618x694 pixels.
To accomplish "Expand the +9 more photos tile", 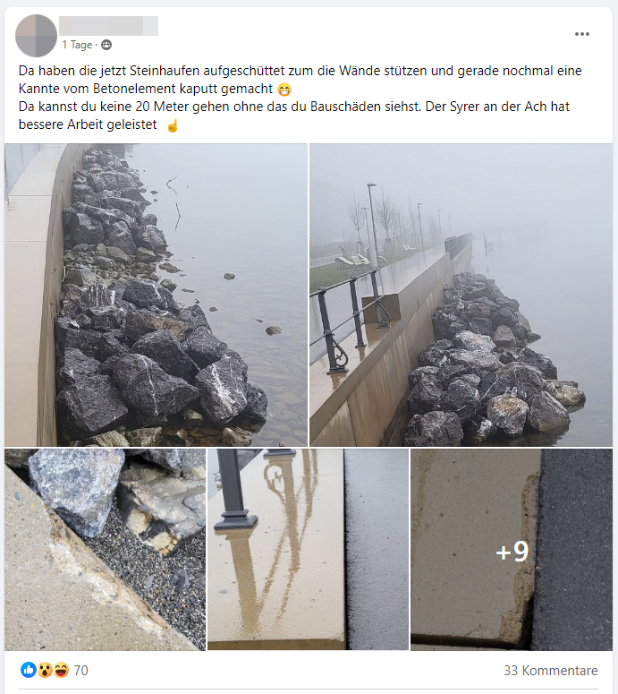I will coord(512,549).
